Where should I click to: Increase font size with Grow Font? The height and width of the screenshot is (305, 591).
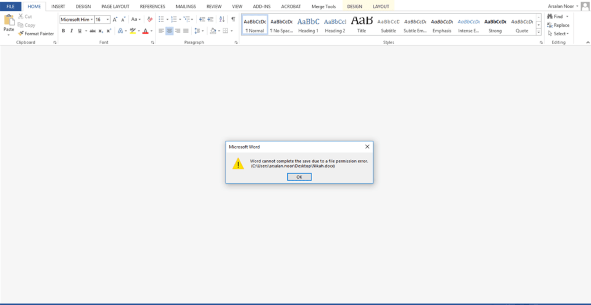click(x=115, y=19)
